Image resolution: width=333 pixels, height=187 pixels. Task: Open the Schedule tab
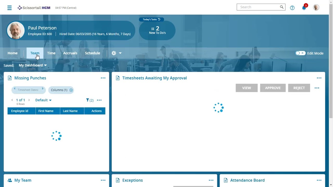pyautogui.click(x=92, y=53)
